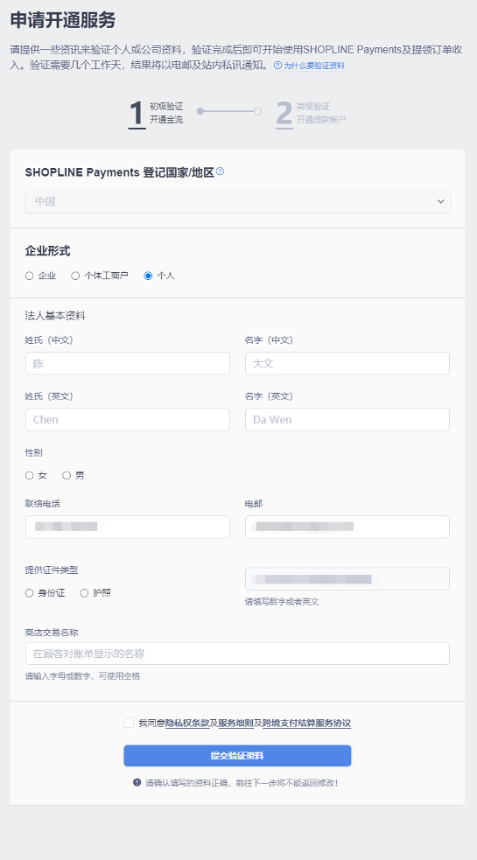Click the 提交验证资料 submit button
Screen dimensions: 477x860
[237, 756]
